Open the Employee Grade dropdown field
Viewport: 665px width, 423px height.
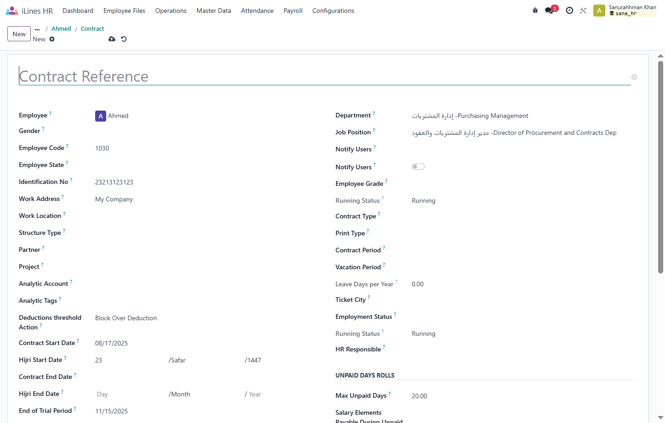click(524, 184)
